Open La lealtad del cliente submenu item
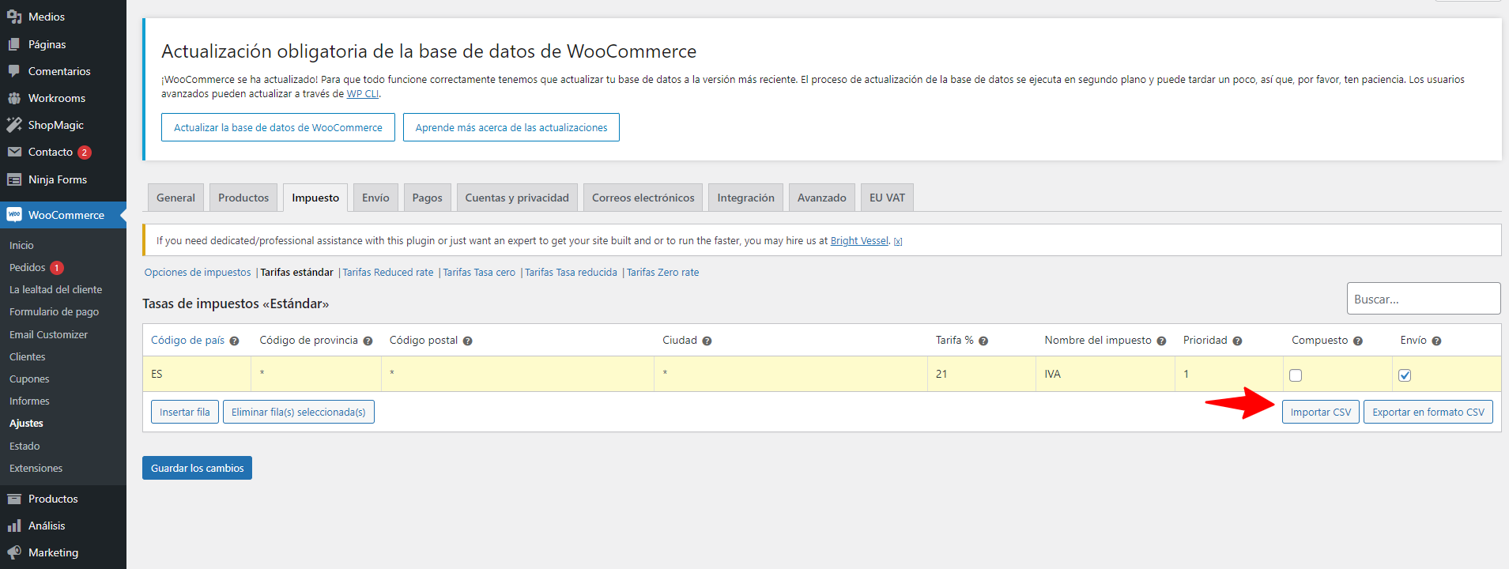The width and height of the screenshot is (1509, 569). point(55,290)
